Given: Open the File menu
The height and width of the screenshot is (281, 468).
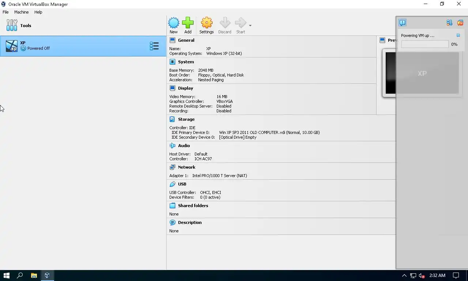Looking at the screenshot, I should click(x=5, y=12).
